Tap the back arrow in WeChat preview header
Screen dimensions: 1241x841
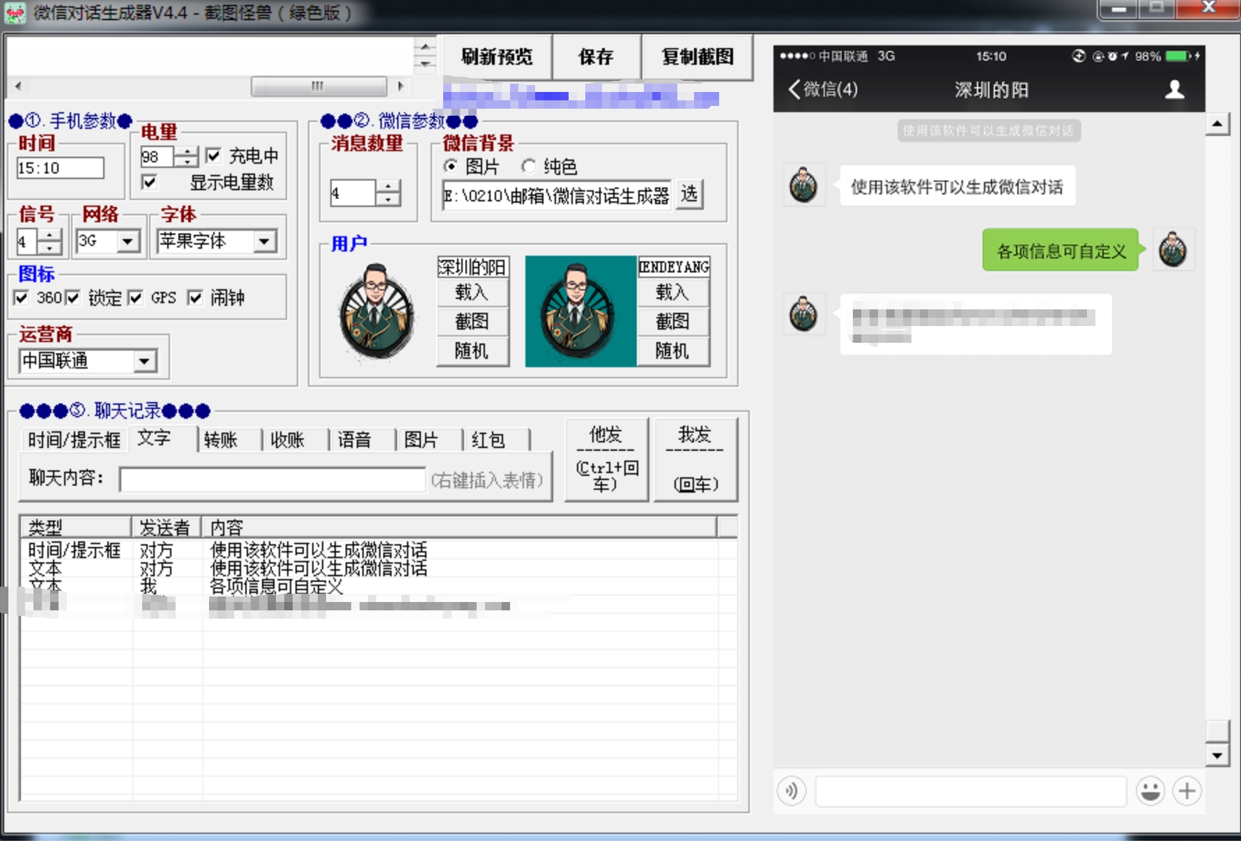click(x=794, y=89)
